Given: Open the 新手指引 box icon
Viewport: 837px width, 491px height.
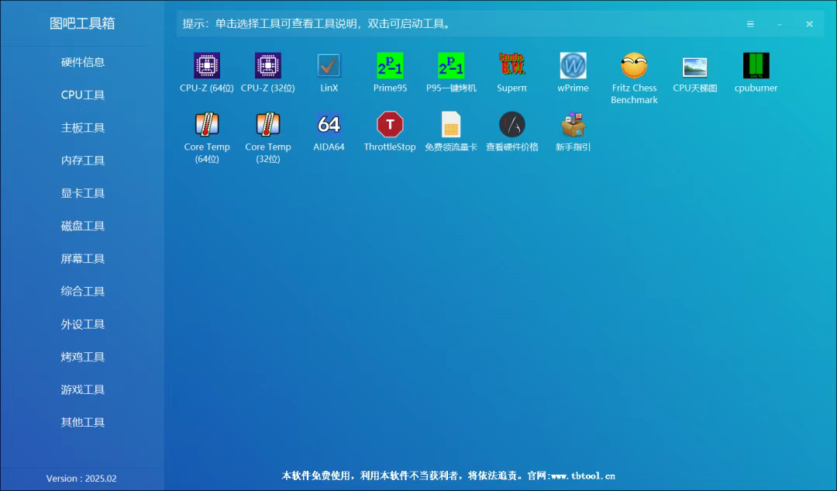Looking at the screenshot, I should coord(573,124).
